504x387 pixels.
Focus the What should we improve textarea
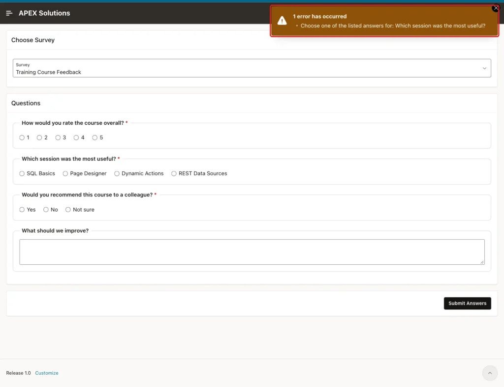pos(252,251)
